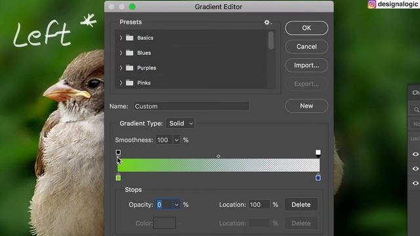Expand the Pinks preset folder
The image size is (420, 236).
click(121, 83)
